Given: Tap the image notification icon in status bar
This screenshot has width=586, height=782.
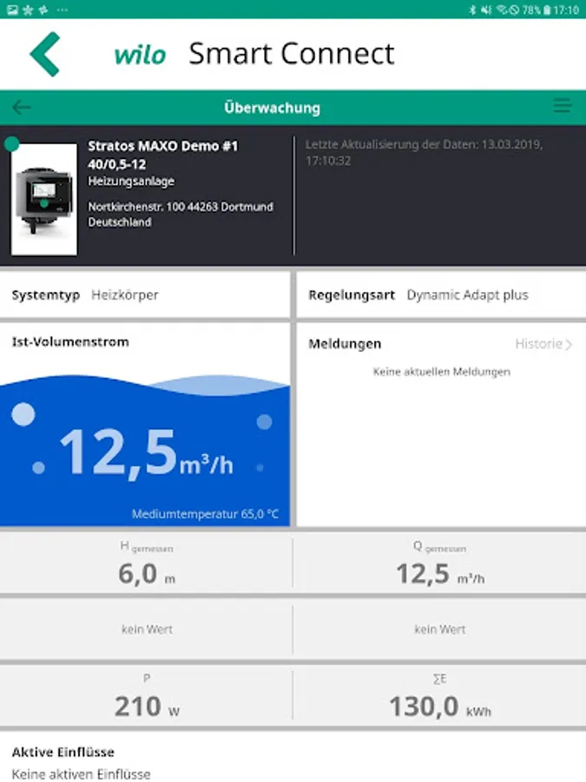Looking at the screenshot, I should [x=12, y=10].
